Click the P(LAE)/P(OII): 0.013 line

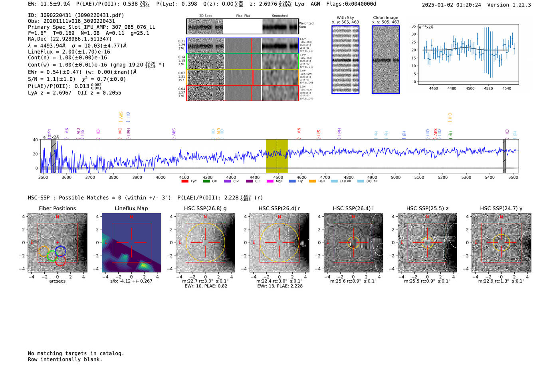coord(65,86)
